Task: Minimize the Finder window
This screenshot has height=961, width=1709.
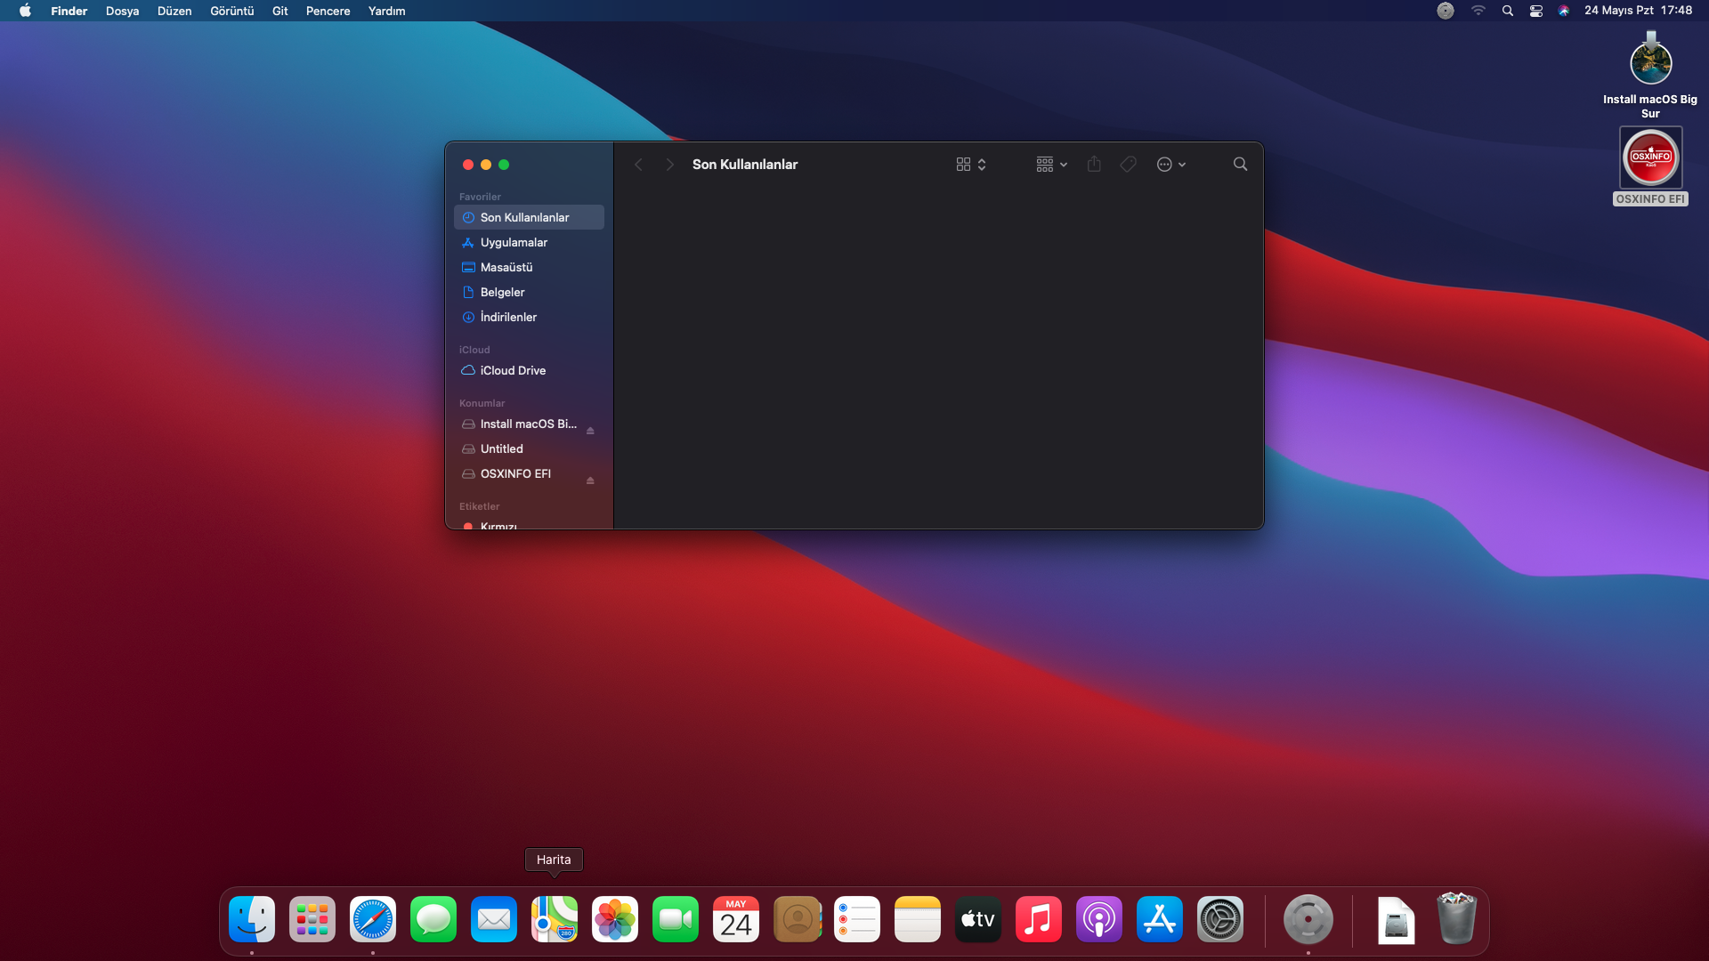Action: (x=486, y=165)
